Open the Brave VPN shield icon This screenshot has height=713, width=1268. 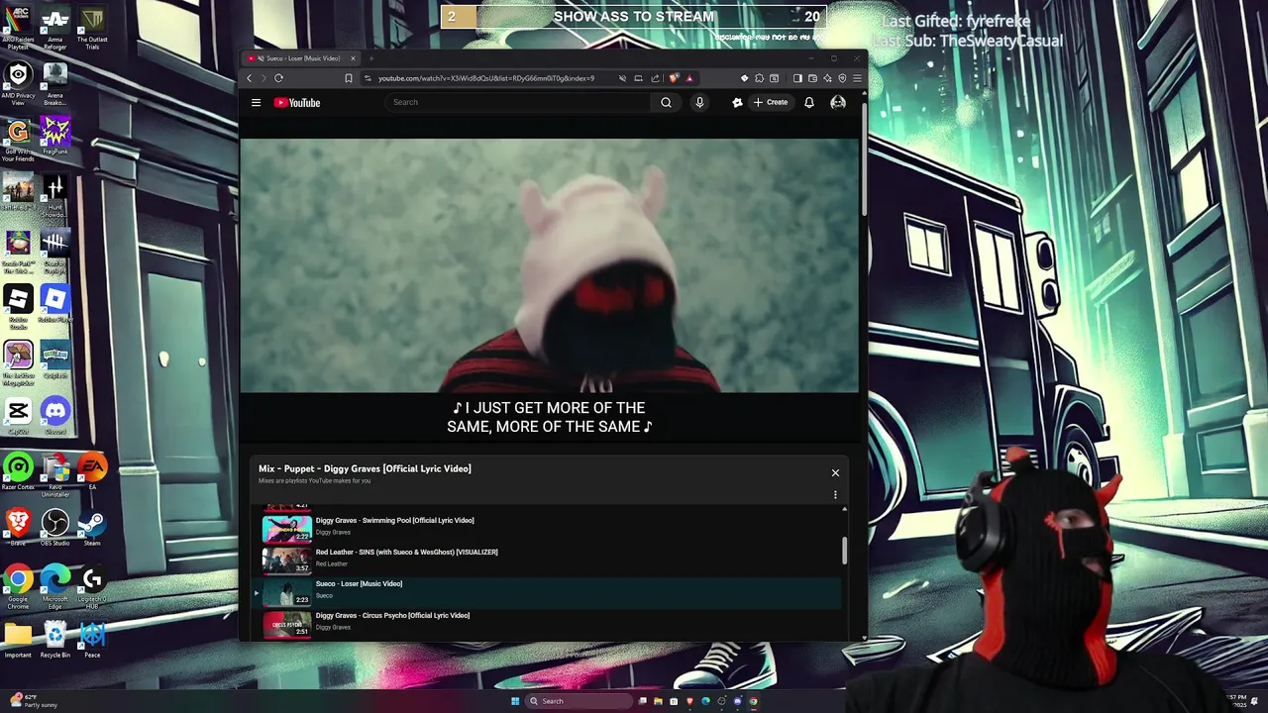(x=842, y=78)
